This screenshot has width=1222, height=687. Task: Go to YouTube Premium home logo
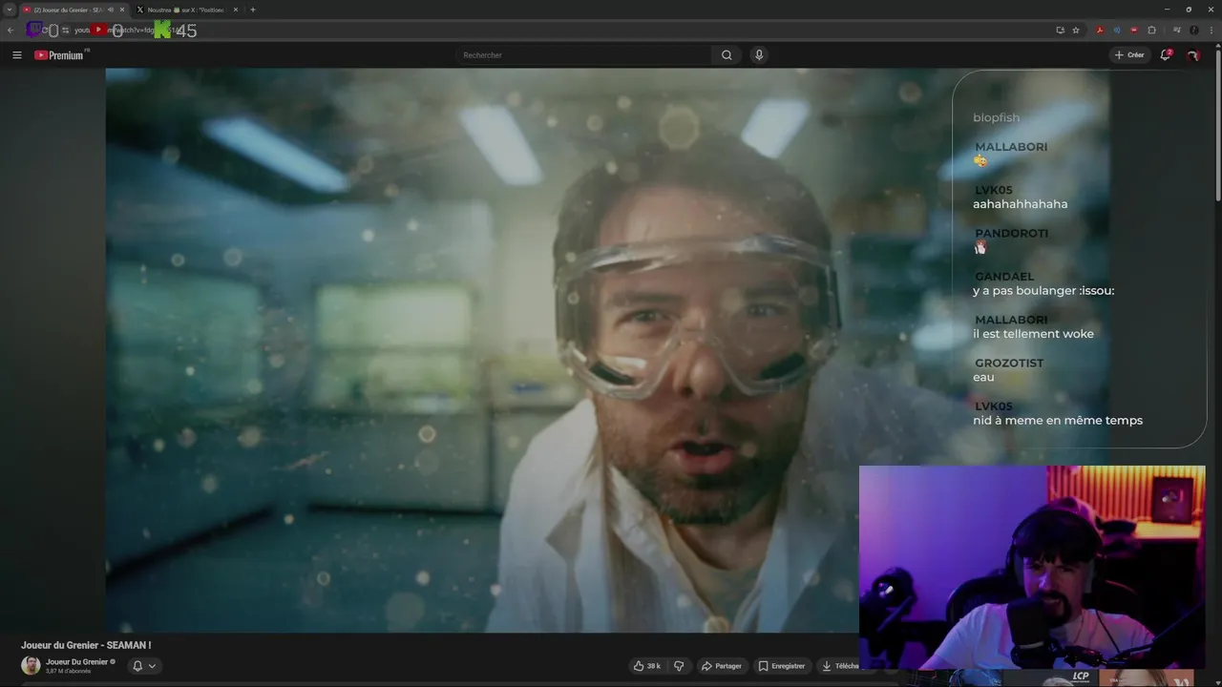[x=59, y=55]
